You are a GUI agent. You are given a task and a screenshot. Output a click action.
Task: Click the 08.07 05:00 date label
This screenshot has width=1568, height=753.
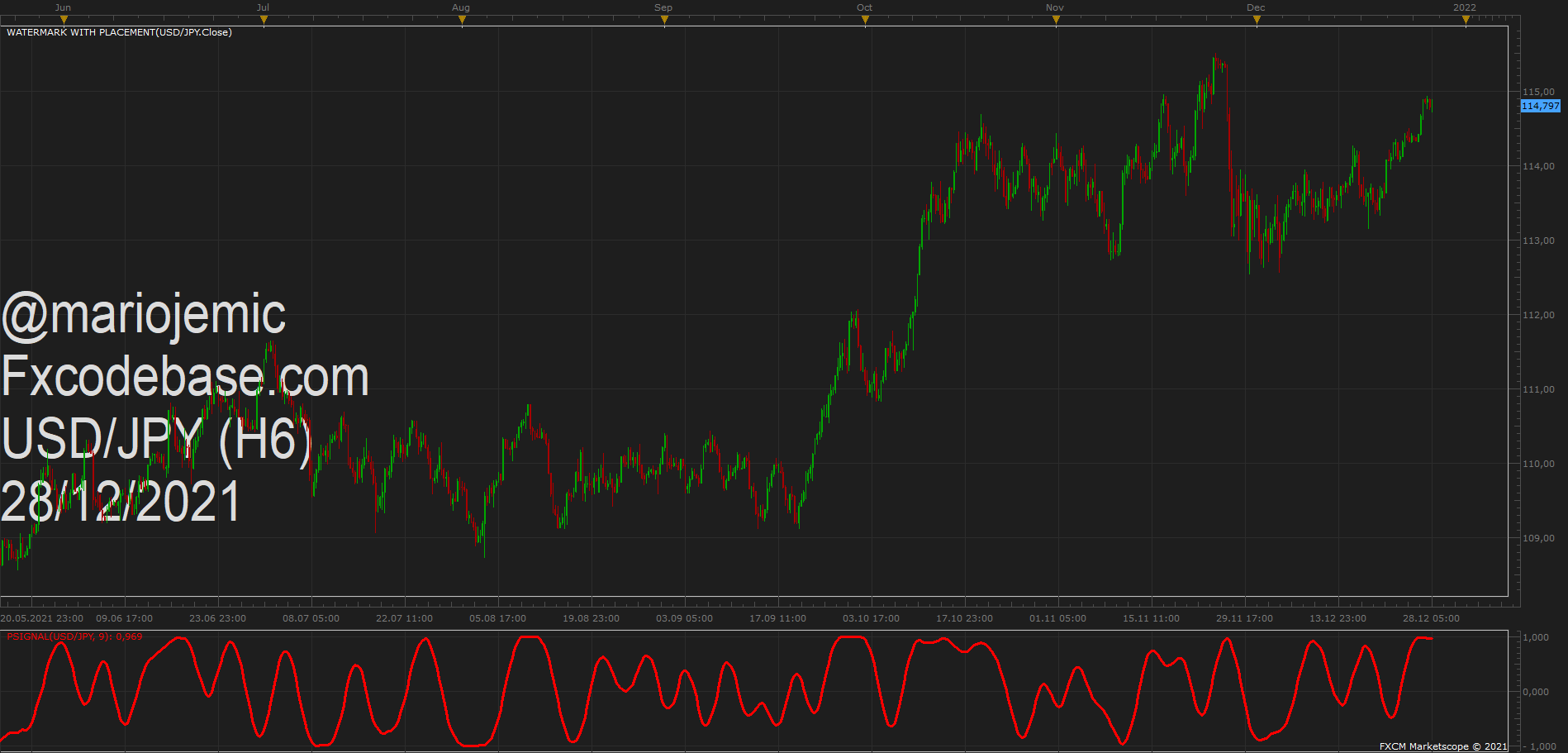click(x=311, y=618)
